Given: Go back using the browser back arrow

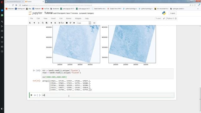Looking at the screenshot, I should click(6, 5).
